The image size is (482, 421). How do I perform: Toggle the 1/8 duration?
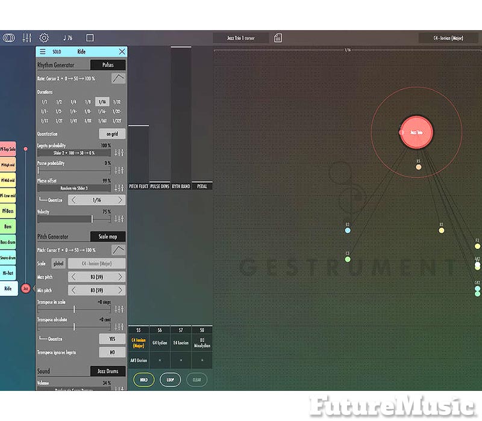pyautogui.click(x=88, y=102)
